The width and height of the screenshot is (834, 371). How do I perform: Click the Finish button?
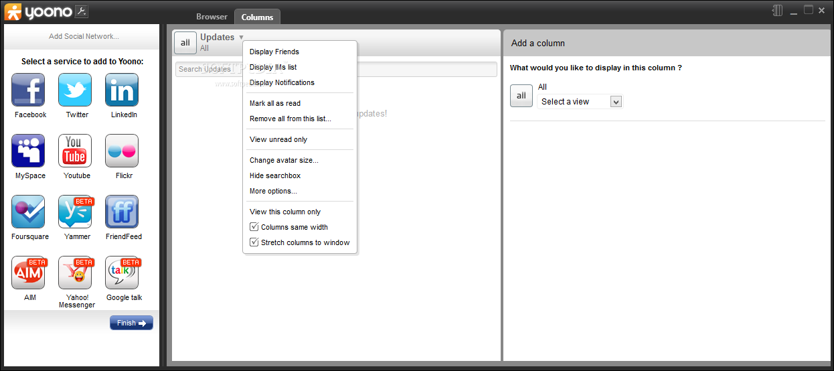point(131,323)
